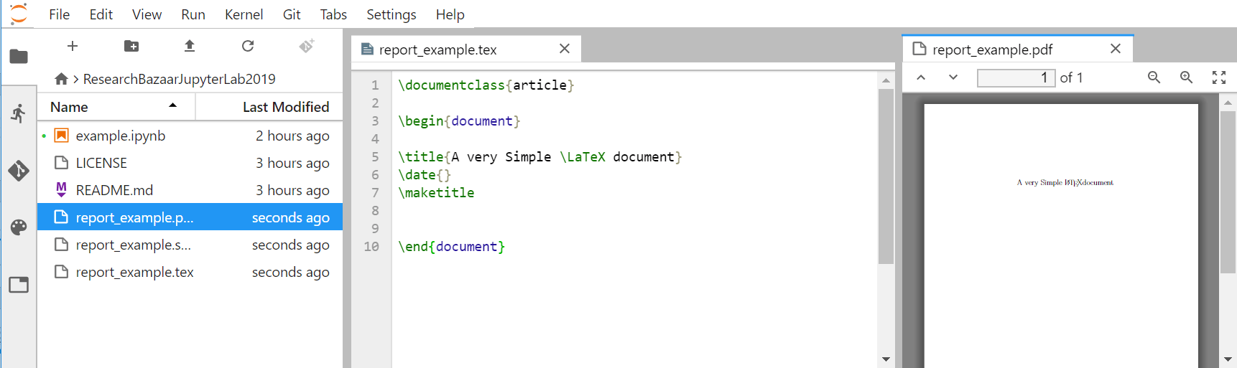
Task: Click the "of 1" page count label
Action: (1071, 77)
